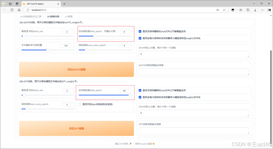This screenshot has width=273, height=149.
Task: Click GPT training process output box
Action: [194, 131]
